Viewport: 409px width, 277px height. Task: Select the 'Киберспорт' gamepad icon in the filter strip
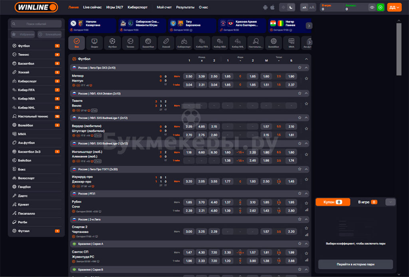click(x=184, y=43)
